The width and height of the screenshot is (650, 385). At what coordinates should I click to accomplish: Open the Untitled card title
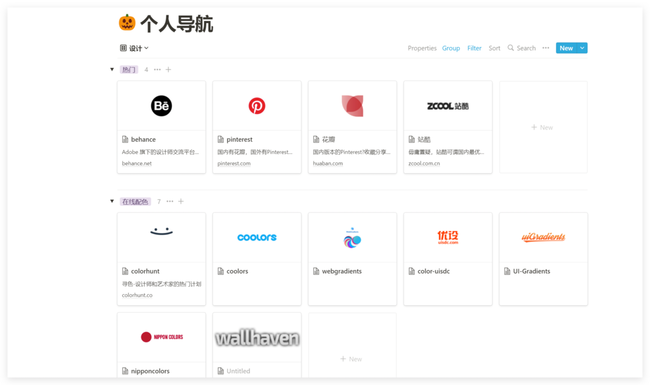tap(239, 371)
